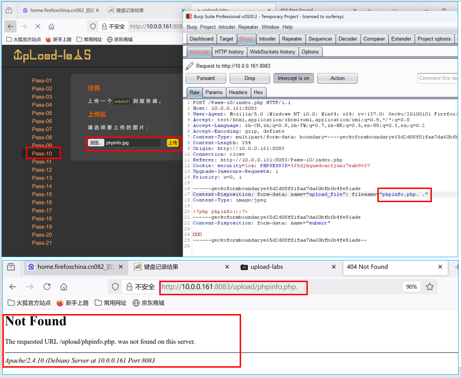
Task: Open the HTTP history sub-tab
Action: pos(229,52)
